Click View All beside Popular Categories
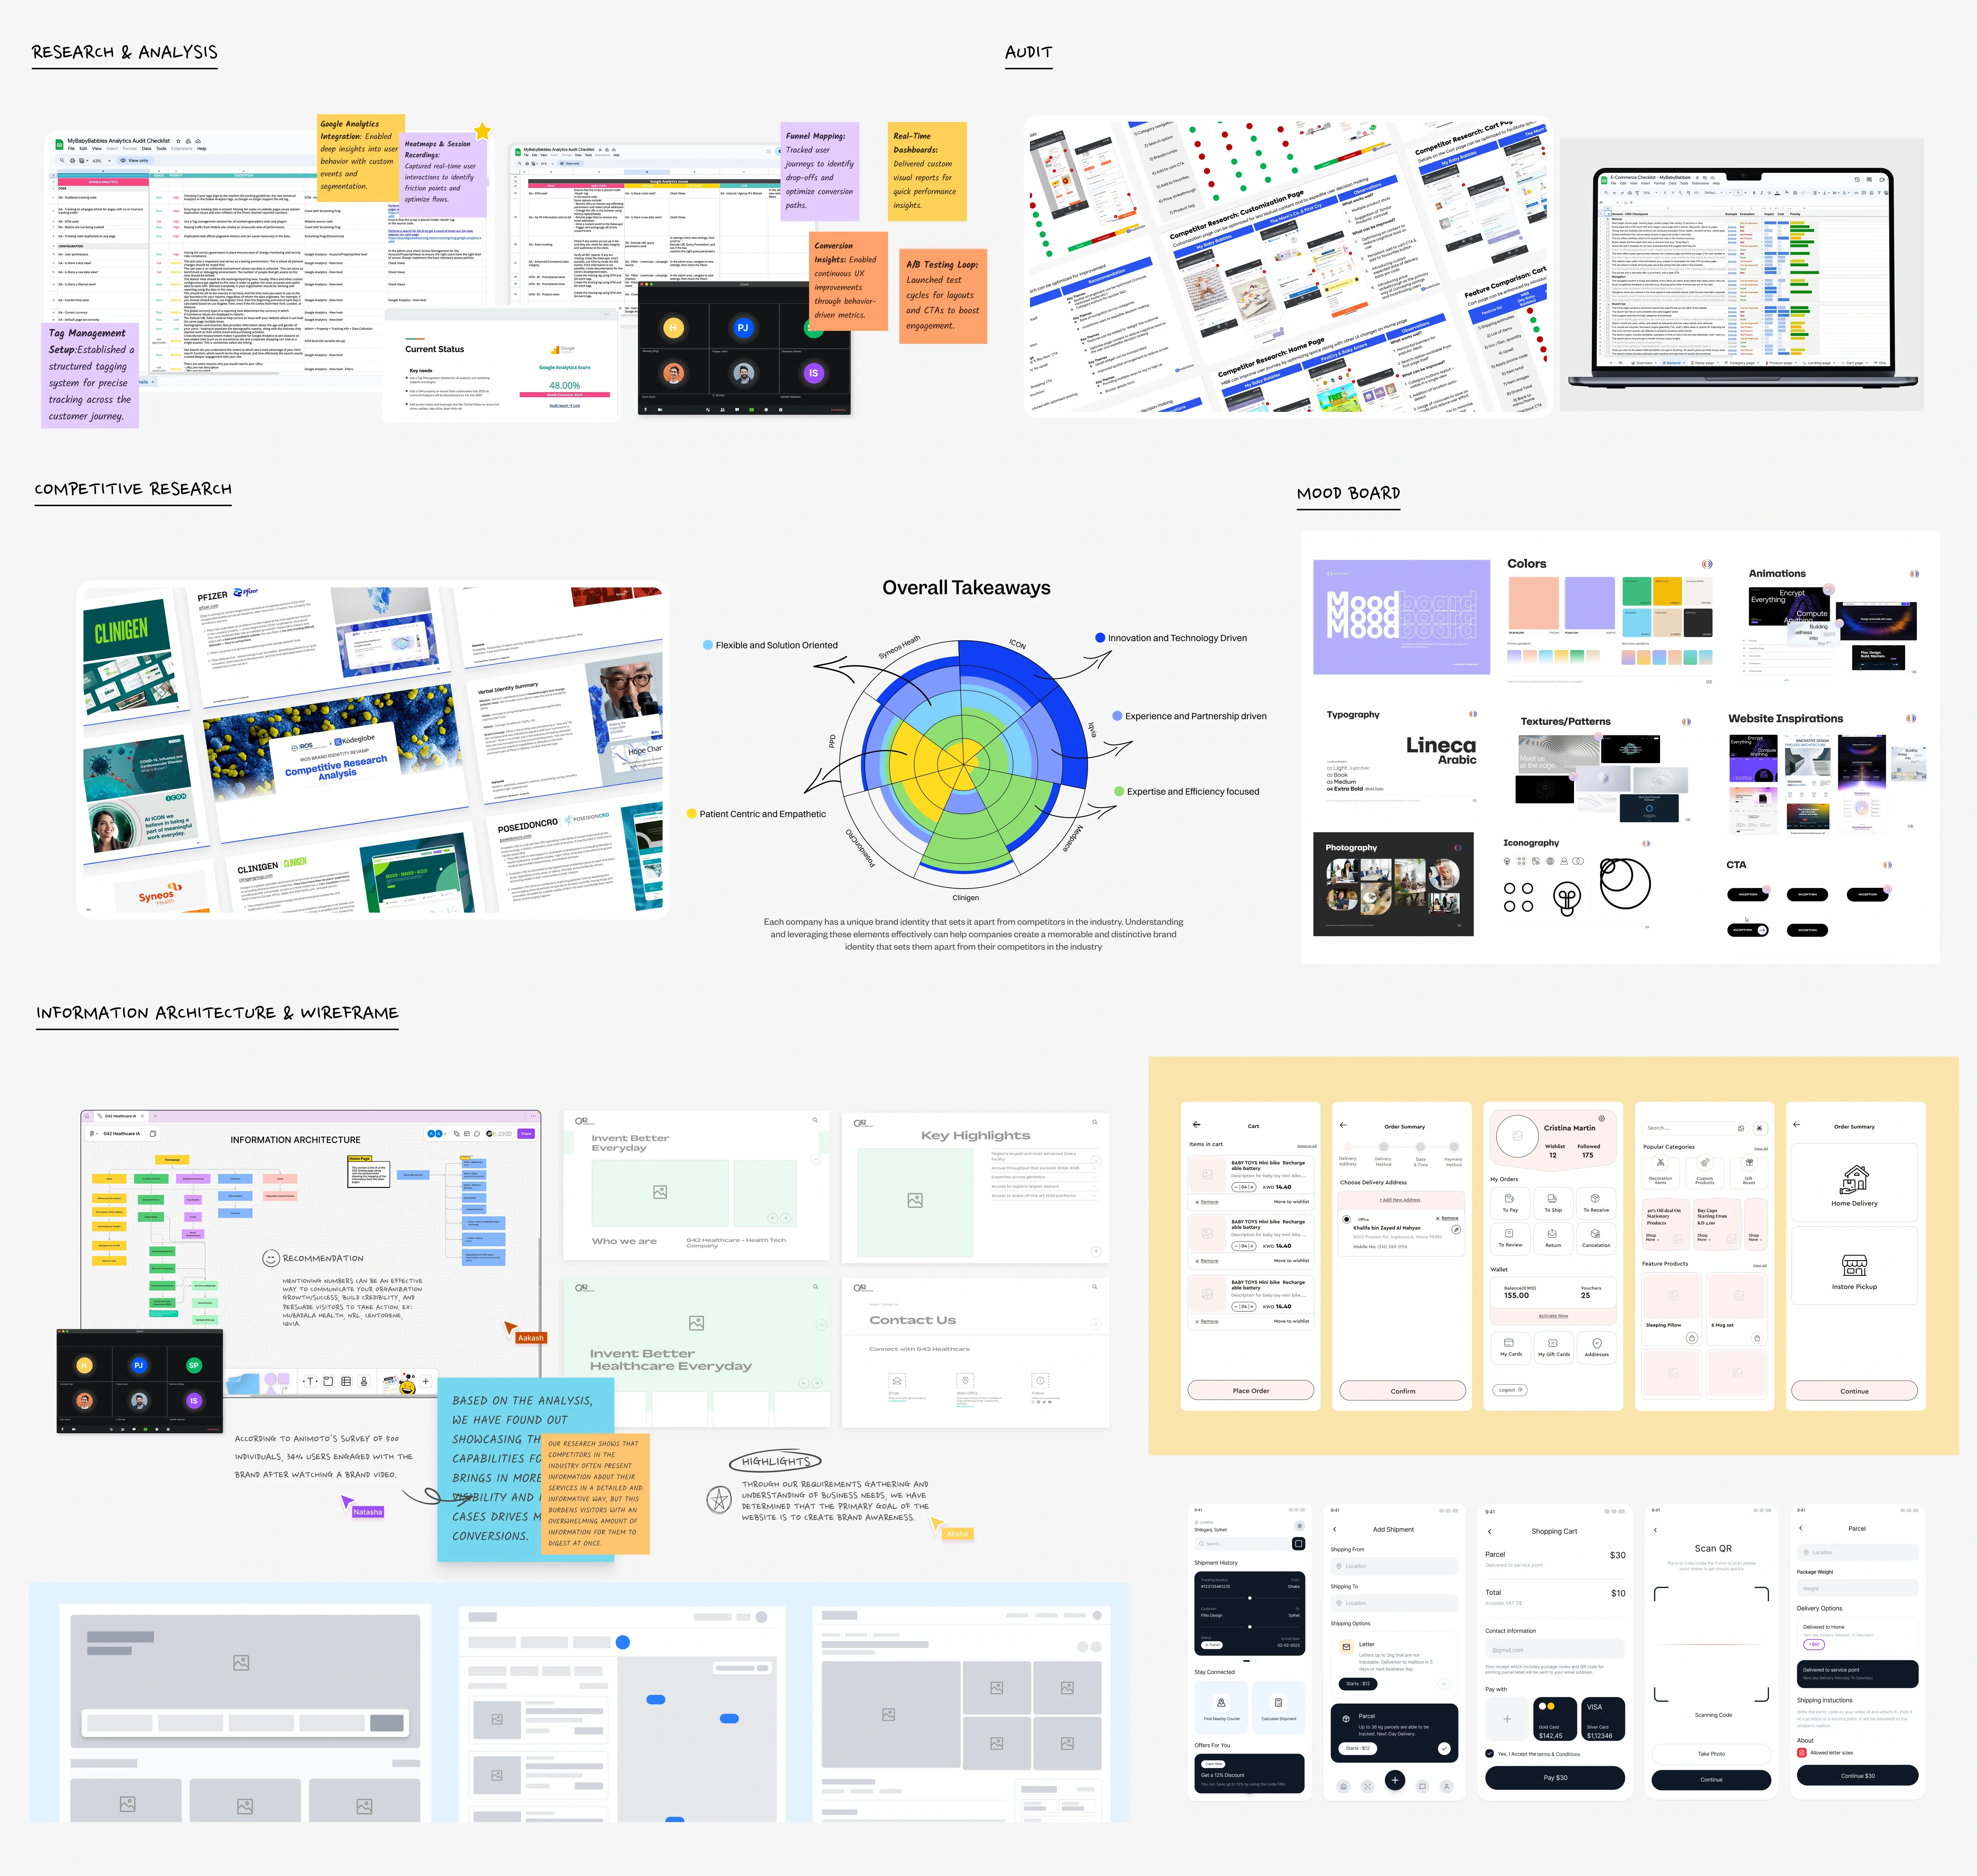The height and width of the screenshot is (1876, 1977). coord(1761,1149)
